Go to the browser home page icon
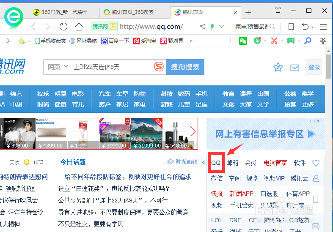 tap(79, 27)
